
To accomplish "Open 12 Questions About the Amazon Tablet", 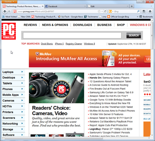I will 110,81.
